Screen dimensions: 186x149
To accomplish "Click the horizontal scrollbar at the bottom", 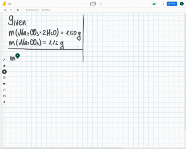I will [x=61, y=148].
